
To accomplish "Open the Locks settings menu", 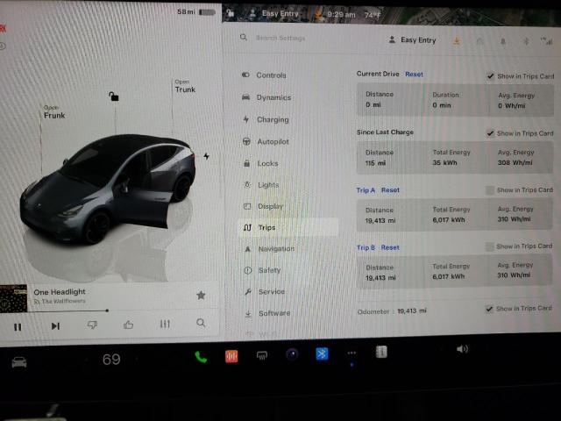I will tap(261, 164).
